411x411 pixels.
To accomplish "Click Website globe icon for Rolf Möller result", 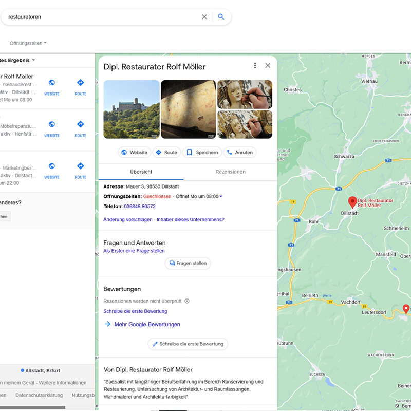I will click(52, 83).
